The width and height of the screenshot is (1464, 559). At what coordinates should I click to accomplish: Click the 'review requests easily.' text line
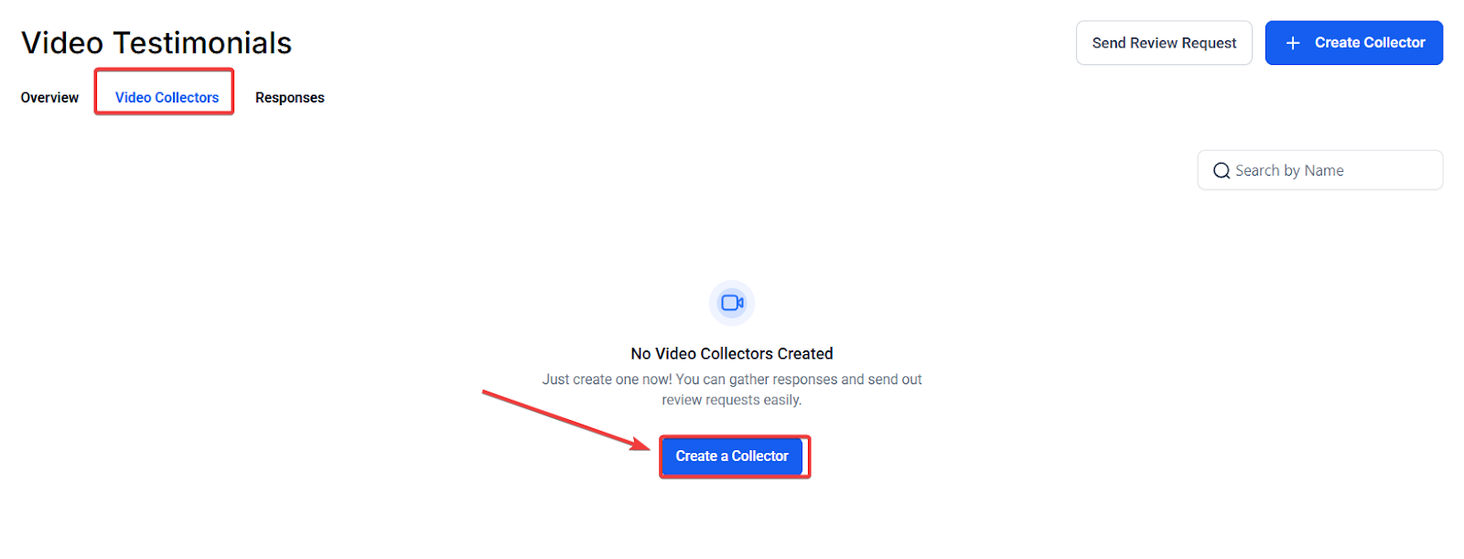pyautogui.click(x=732, y=401)
